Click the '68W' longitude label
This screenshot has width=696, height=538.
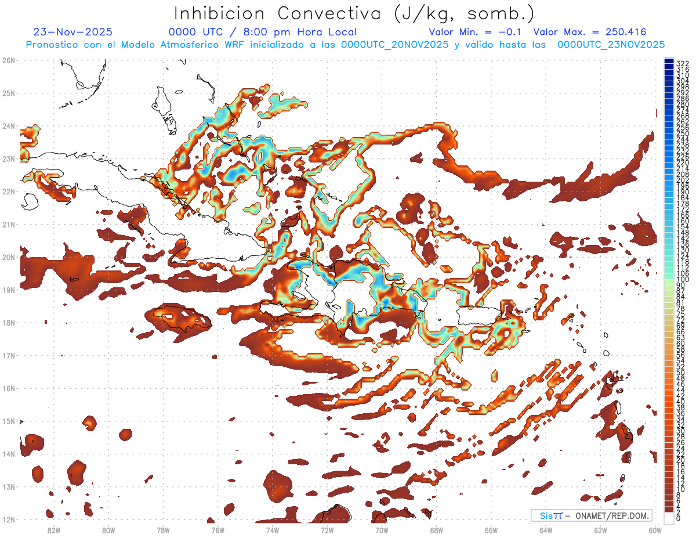(437, 530)
